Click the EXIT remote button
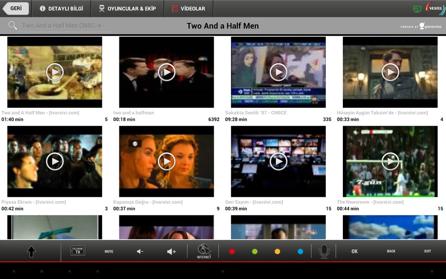The image size is (446, 279). pyautogui.click(x=427, y=251)
